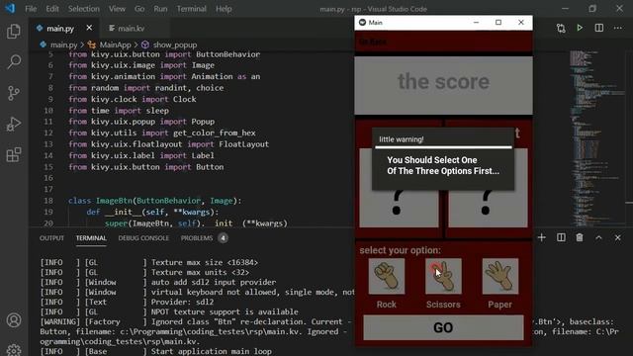Switch to the OUTPUT panel tab
Screen dimensions: 633x356
[51, 238]
